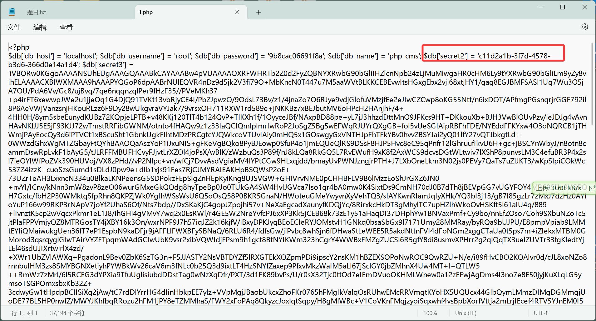Maximize the Notepad window
This screenshot has height=321, width=596.
click(562, 7)
